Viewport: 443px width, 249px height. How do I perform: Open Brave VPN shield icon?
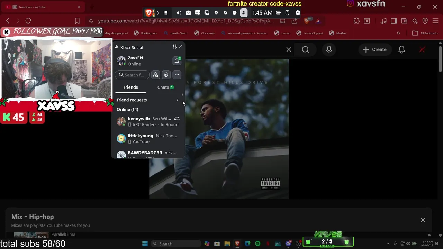(425, 21)
